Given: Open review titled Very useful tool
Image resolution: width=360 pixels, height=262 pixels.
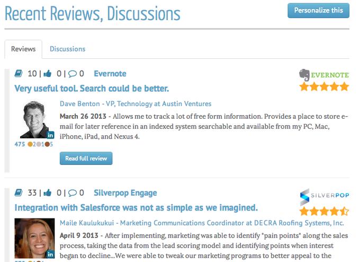Looking at the screenshot, I should [x=92, y=89].
